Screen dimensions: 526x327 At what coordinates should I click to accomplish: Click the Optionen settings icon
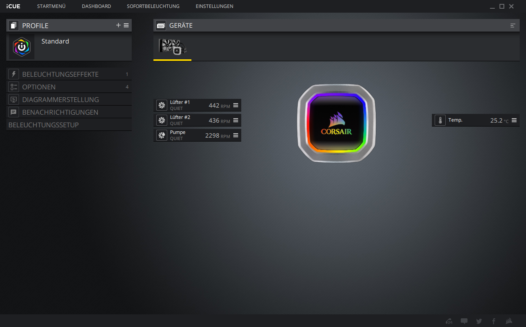[14, 87]
